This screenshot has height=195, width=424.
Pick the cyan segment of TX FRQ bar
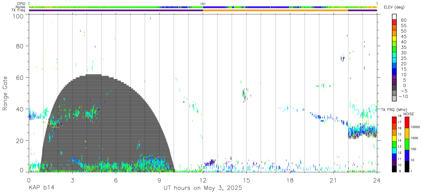394,150
